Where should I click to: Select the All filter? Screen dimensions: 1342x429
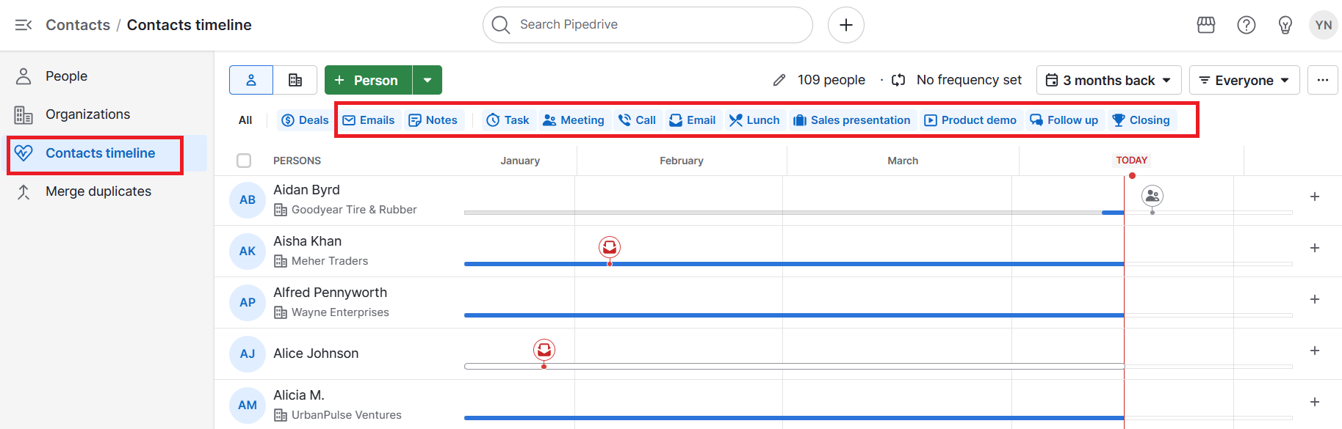(x=245, y=120)
